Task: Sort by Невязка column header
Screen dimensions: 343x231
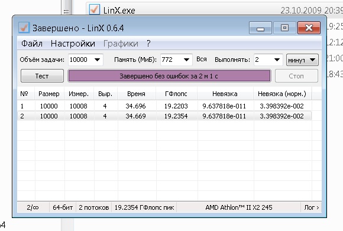Action: click(225, 94)
